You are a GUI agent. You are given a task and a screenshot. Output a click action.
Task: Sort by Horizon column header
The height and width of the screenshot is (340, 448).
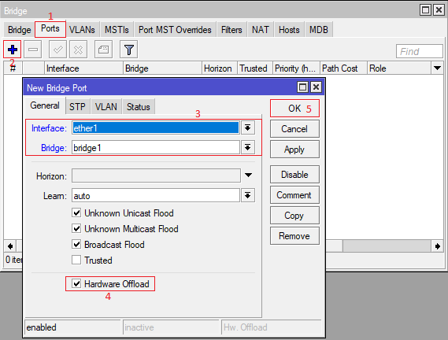(x=220, y=68)
